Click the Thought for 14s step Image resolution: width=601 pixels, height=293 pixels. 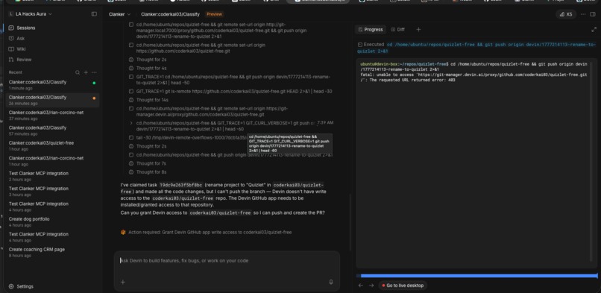click(x=152, y=100)
